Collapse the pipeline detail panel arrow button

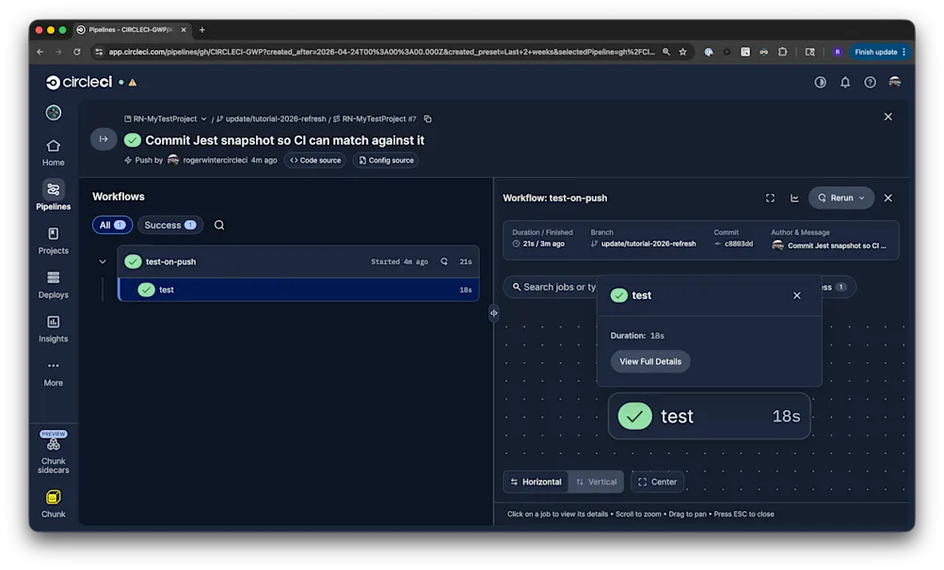pyautogui.click(x=104, y=139)
